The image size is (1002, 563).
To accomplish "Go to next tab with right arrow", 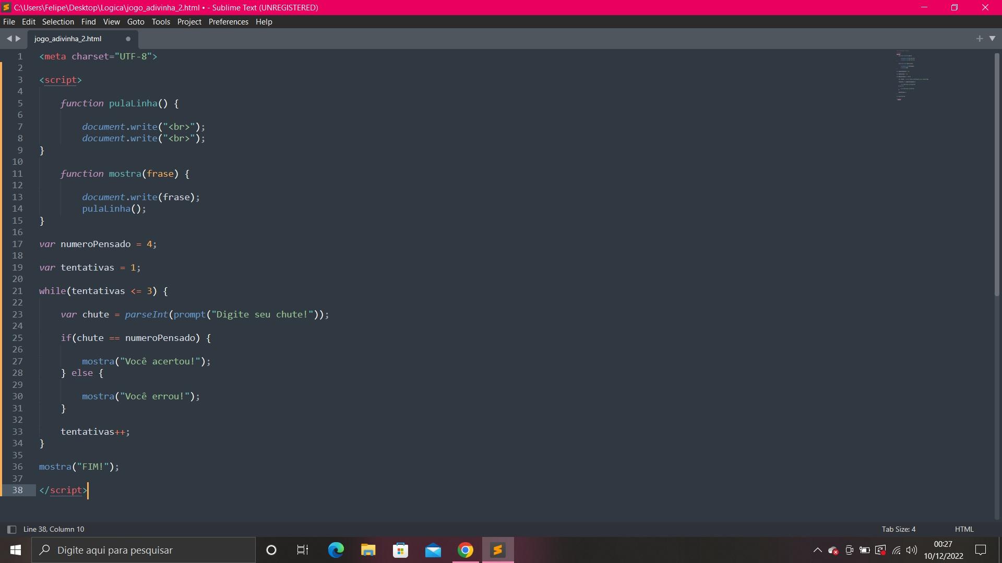I will 18,39.
